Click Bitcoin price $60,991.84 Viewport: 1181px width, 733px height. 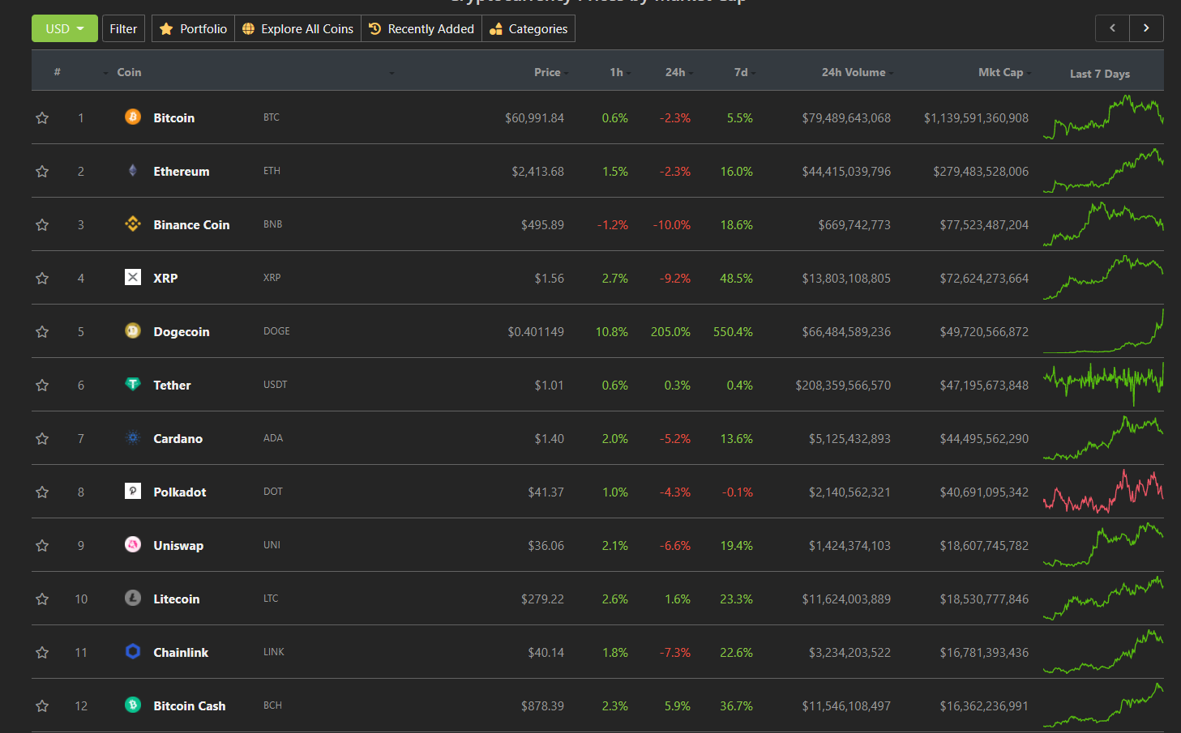(x=534, y=118)
